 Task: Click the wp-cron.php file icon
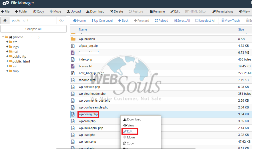point(73,121)
